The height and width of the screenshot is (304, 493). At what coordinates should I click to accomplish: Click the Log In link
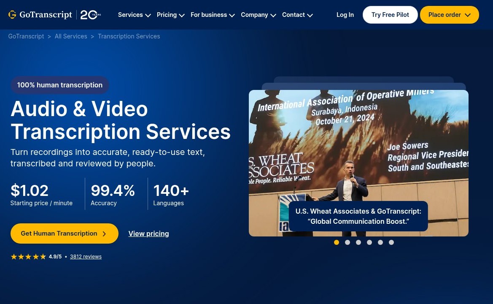[345, 15]
